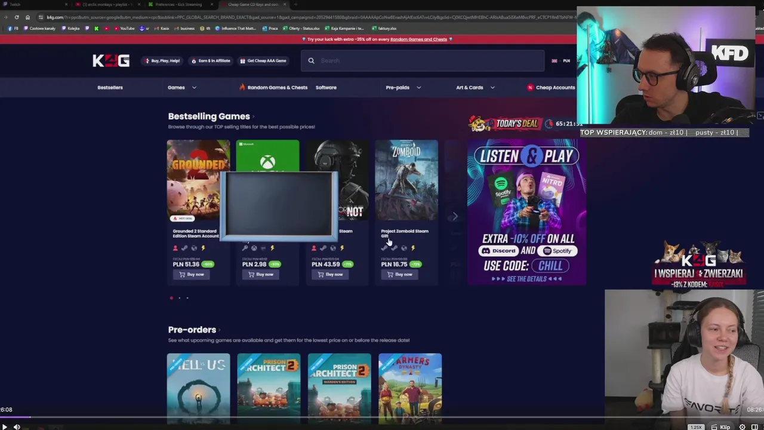Open the FB bookmark
Screen dimensions: 764x430
[13, 28]
